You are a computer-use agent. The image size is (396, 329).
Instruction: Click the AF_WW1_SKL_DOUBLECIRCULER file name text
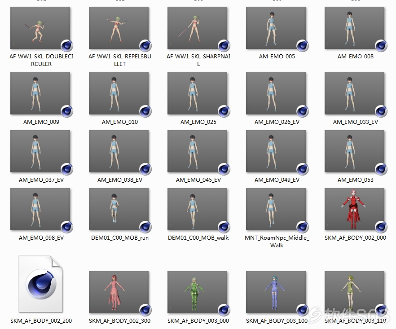pos(41,60)
